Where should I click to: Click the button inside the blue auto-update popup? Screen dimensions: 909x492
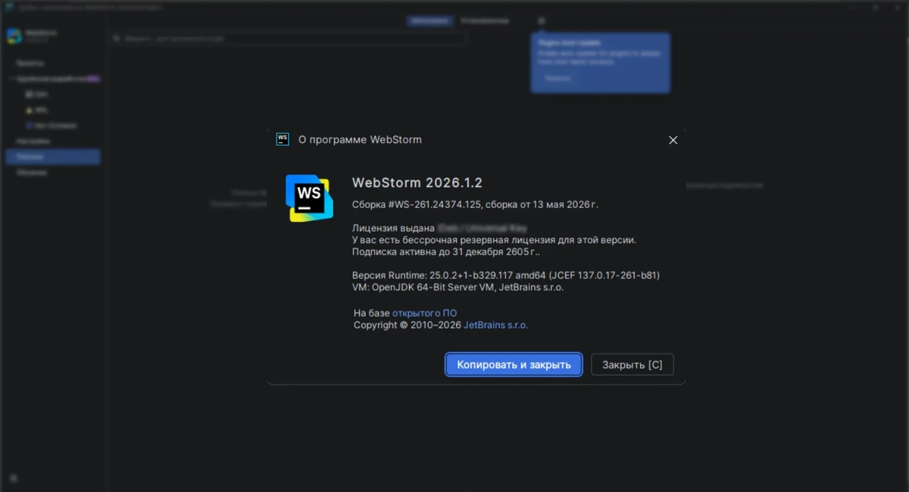pos(558,79)
